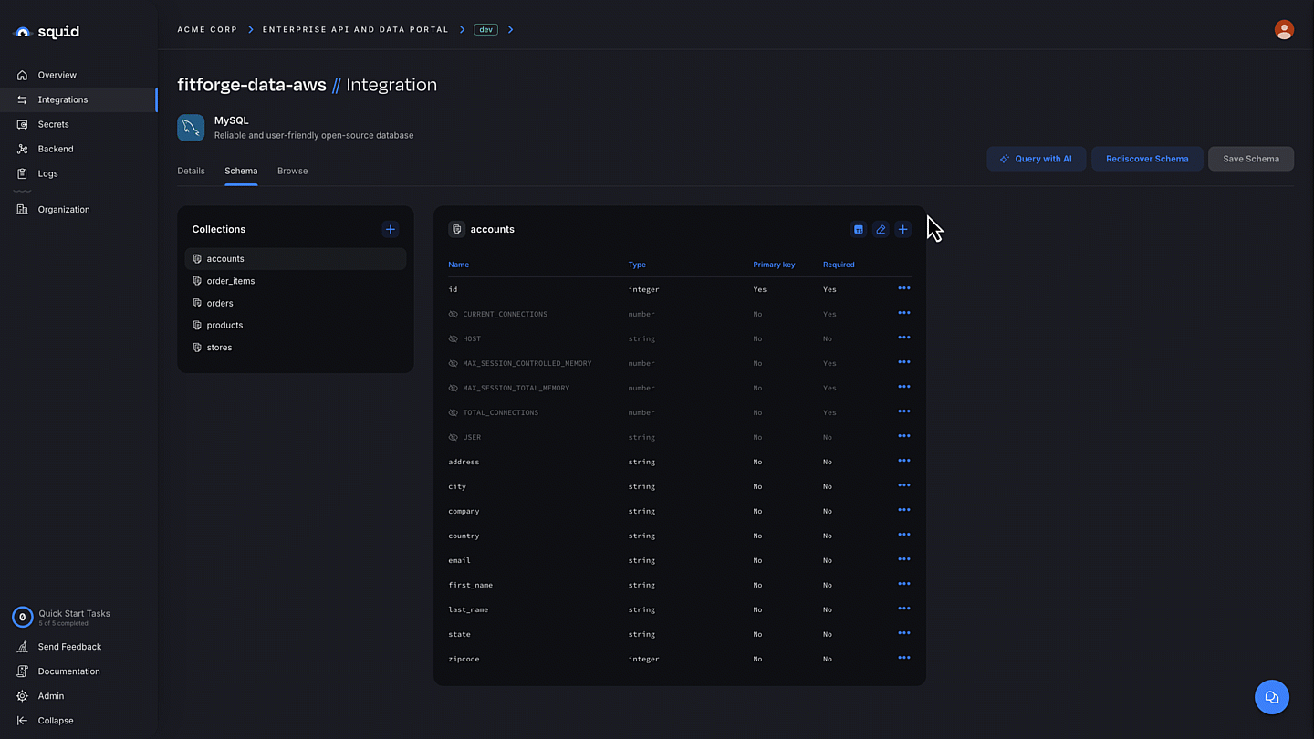Click Enterprise API and Data Portal breadcrumb
Image resolution: width=1314 pixels, height=739 pixels.
[x=356, y=29]
